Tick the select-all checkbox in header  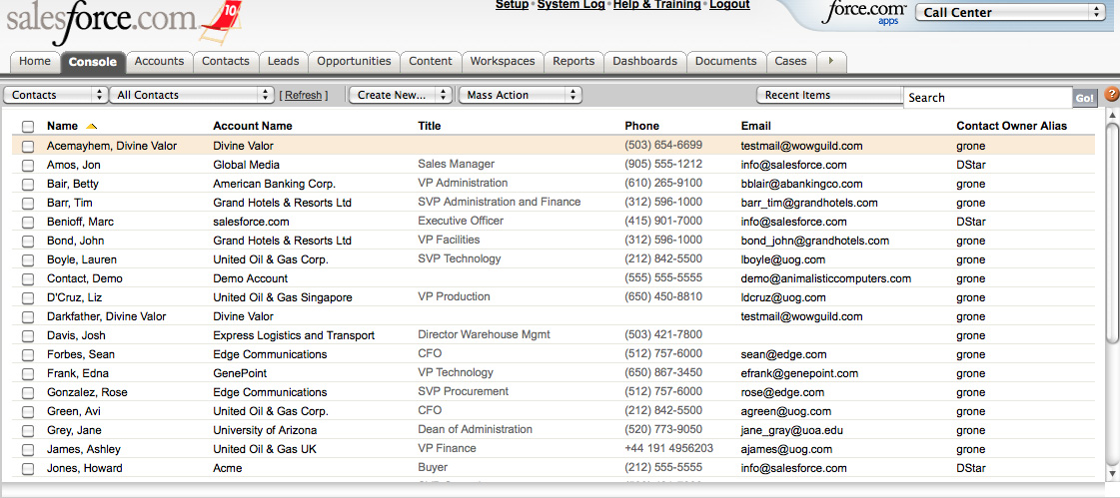[28, 127]
